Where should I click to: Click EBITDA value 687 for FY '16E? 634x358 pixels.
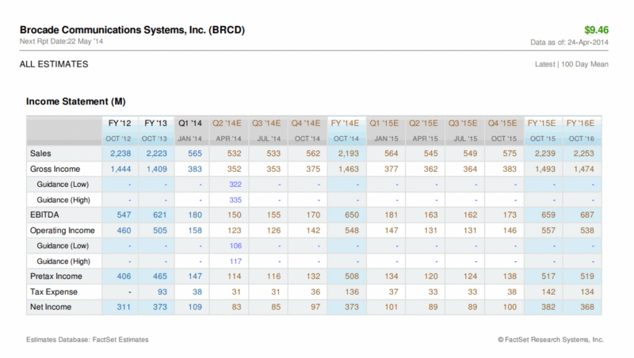[x=587, y=215]
